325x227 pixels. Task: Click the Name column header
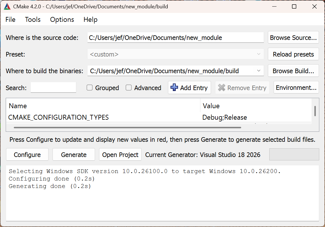pos(103,106)
